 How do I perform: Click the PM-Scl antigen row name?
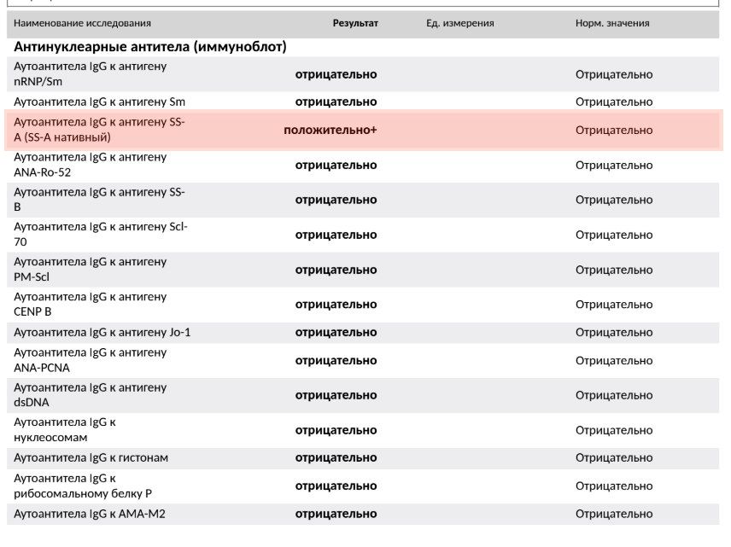(x=90, y=270)
